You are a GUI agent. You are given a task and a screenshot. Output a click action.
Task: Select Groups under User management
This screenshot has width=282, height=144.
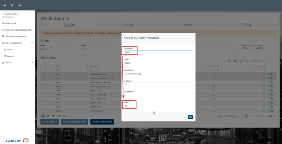coord(10,56)
